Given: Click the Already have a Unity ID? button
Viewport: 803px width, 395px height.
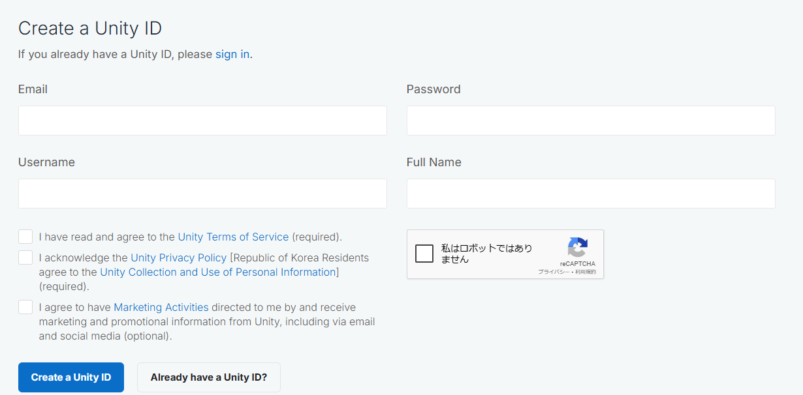Looking at the screenshot, I should 209,377.
